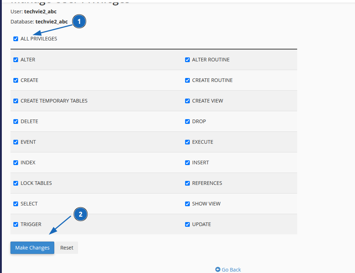This screenshot has width=355, height=273.
Task: Disable CREATE TEMPORARY TABLES privilege
Action: click(x=16, y=101)
